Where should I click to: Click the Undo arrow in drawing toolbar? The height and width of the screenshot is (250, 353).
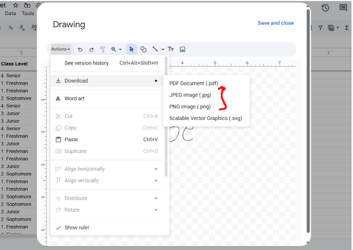tap(80, 49)
